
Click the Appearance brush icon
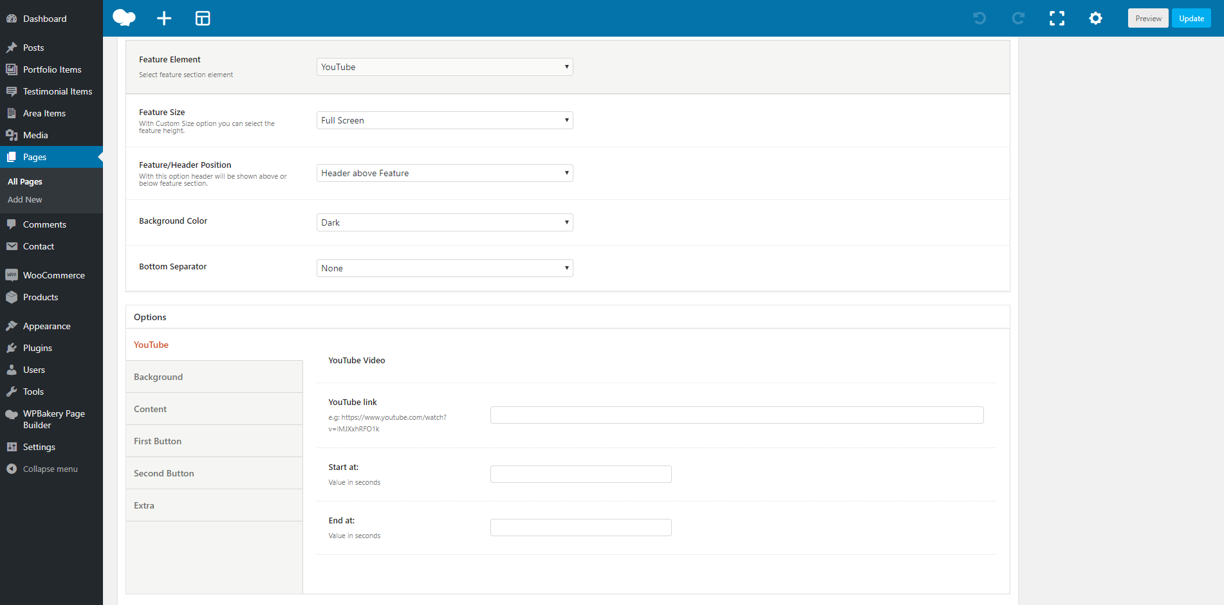point(12,326)
